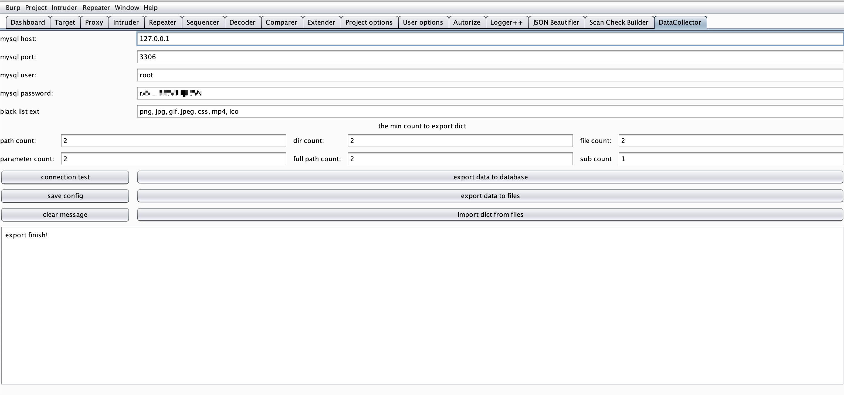This screenshot has height=395, width=844.
Task: Click the clear message button
Action: (x=65, y=215)
